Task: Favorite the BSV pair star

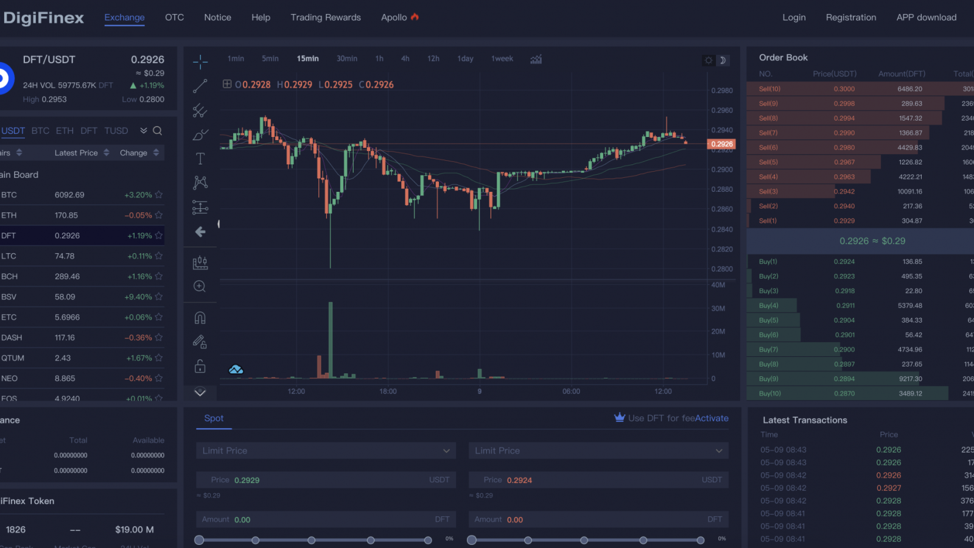Action: click(x=159, y=297)
